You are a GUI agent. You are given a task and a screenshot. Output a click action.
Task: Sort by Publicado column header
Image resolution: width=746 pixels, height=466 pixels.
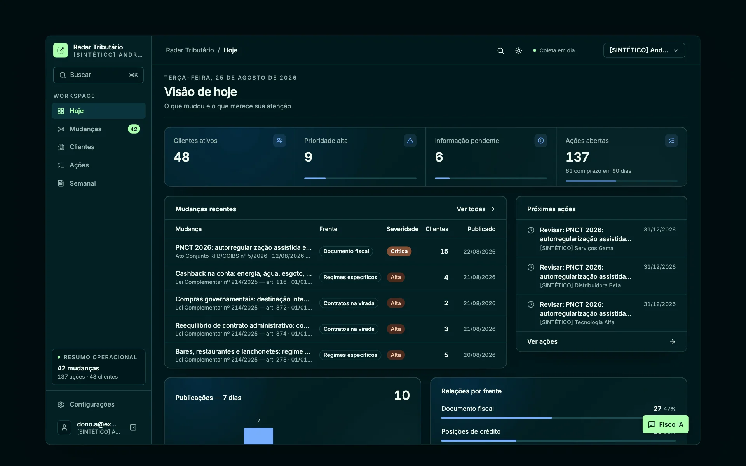[481, 229]
